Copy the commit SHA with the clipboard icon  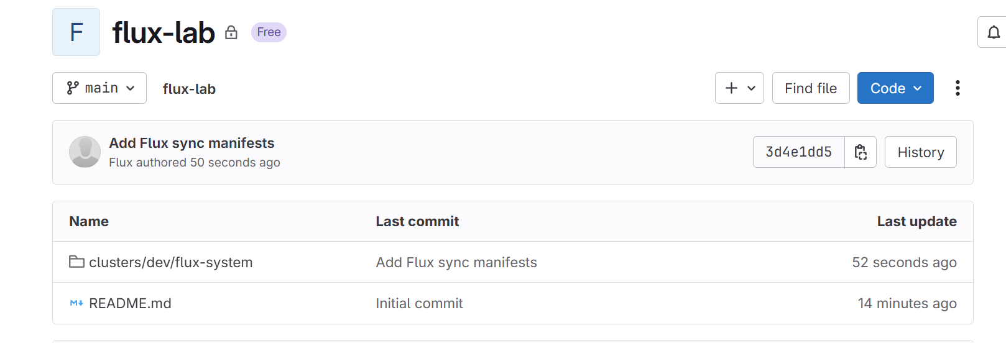861,152
